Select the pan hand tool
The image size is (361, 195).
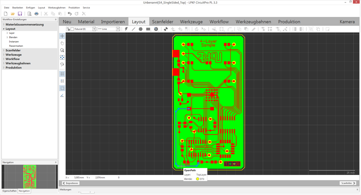[62, 43]
